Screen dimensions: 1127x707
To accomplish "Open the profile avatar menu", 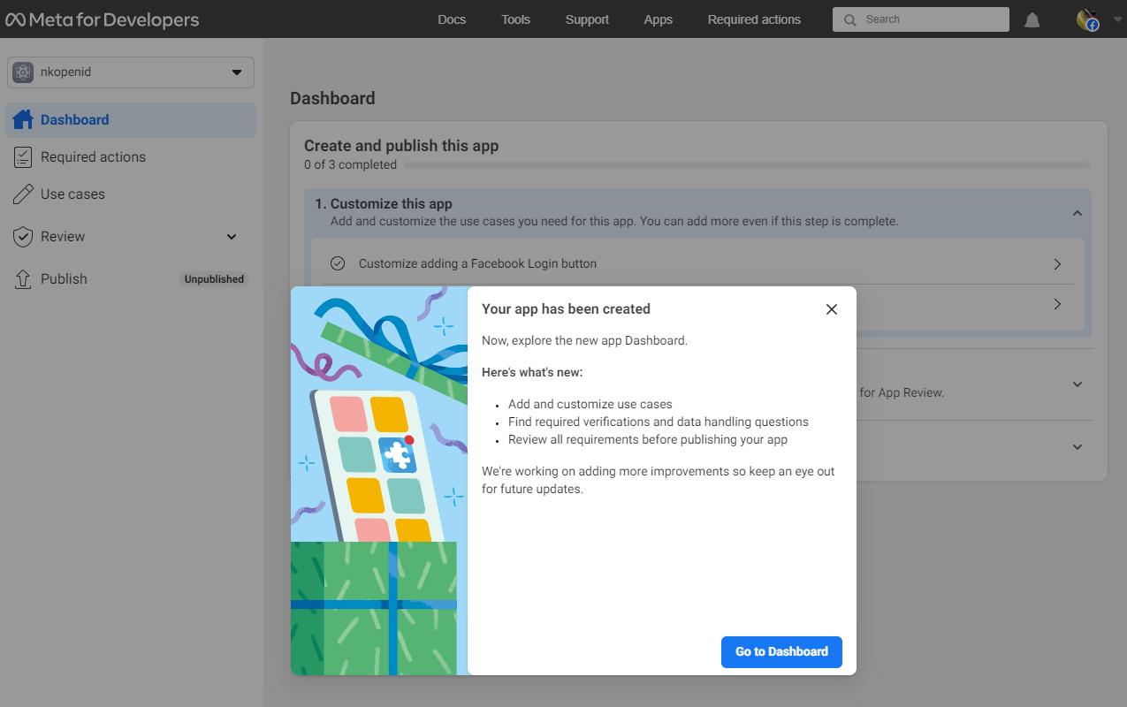I will point(1087,19).
